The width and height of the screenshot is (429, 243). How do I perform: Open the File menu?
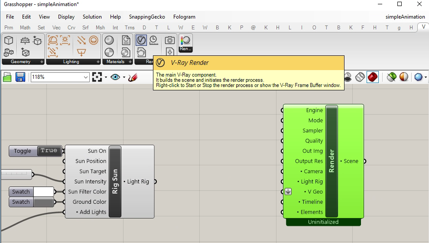tap(10, 16)
